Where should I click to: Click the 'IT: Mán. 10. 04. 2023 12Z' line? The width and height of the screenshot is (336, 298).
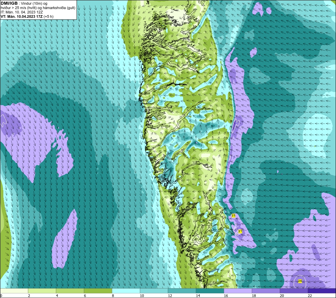point(22,12)
